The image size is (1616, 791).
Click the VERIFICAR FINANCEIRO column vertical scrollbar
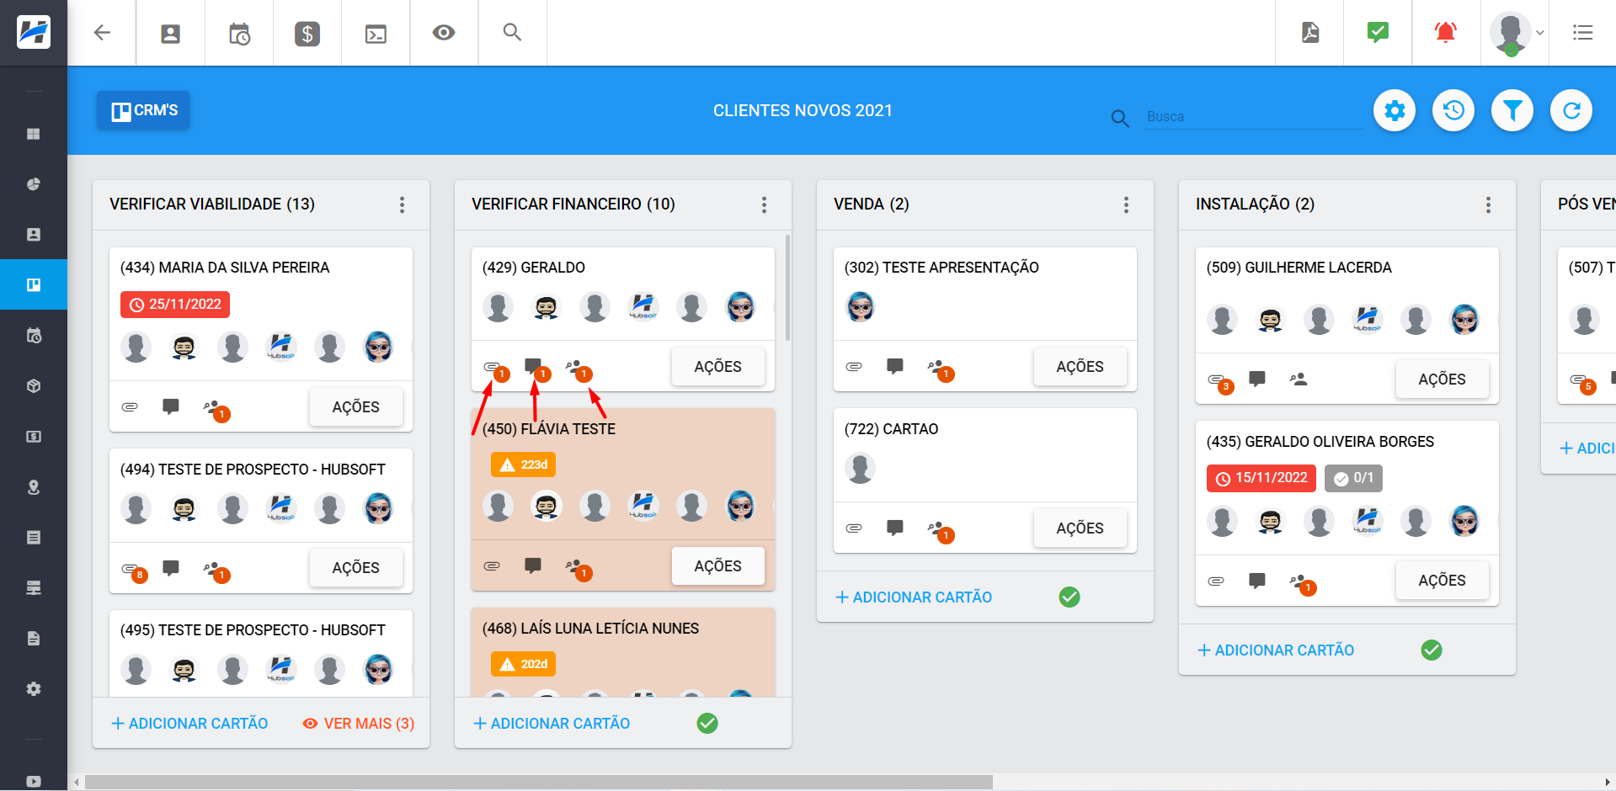(787, 288)
